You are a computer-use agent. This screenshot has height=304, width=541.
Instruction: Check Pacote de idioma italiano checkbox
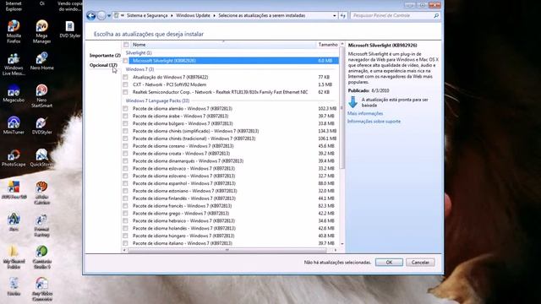tap(125, 243)
